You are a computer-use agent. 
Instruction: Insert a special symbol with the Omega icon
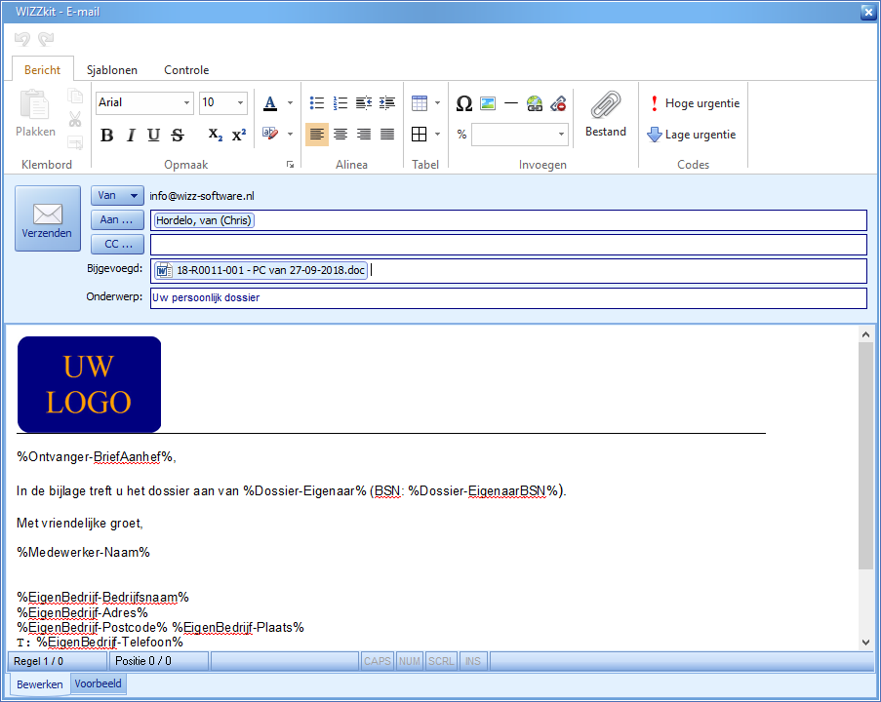click(x=463, y=102)
